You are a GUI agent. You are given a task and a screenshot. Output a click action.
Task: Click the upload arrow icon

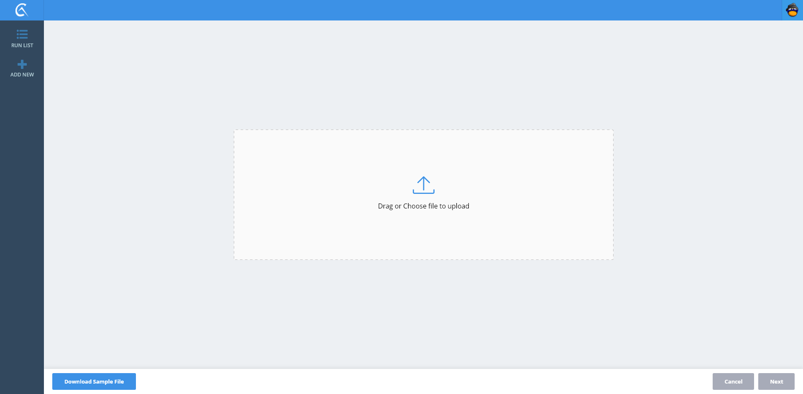point(424,183)
